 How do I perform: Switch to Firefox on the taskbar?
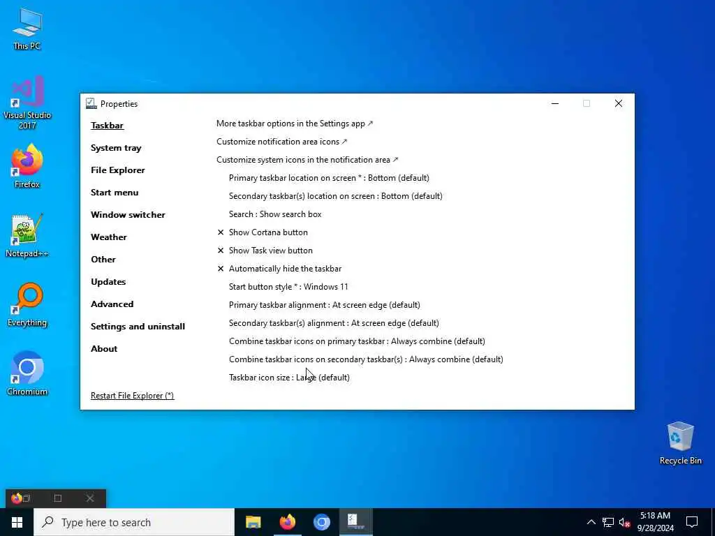pos(287,522)
